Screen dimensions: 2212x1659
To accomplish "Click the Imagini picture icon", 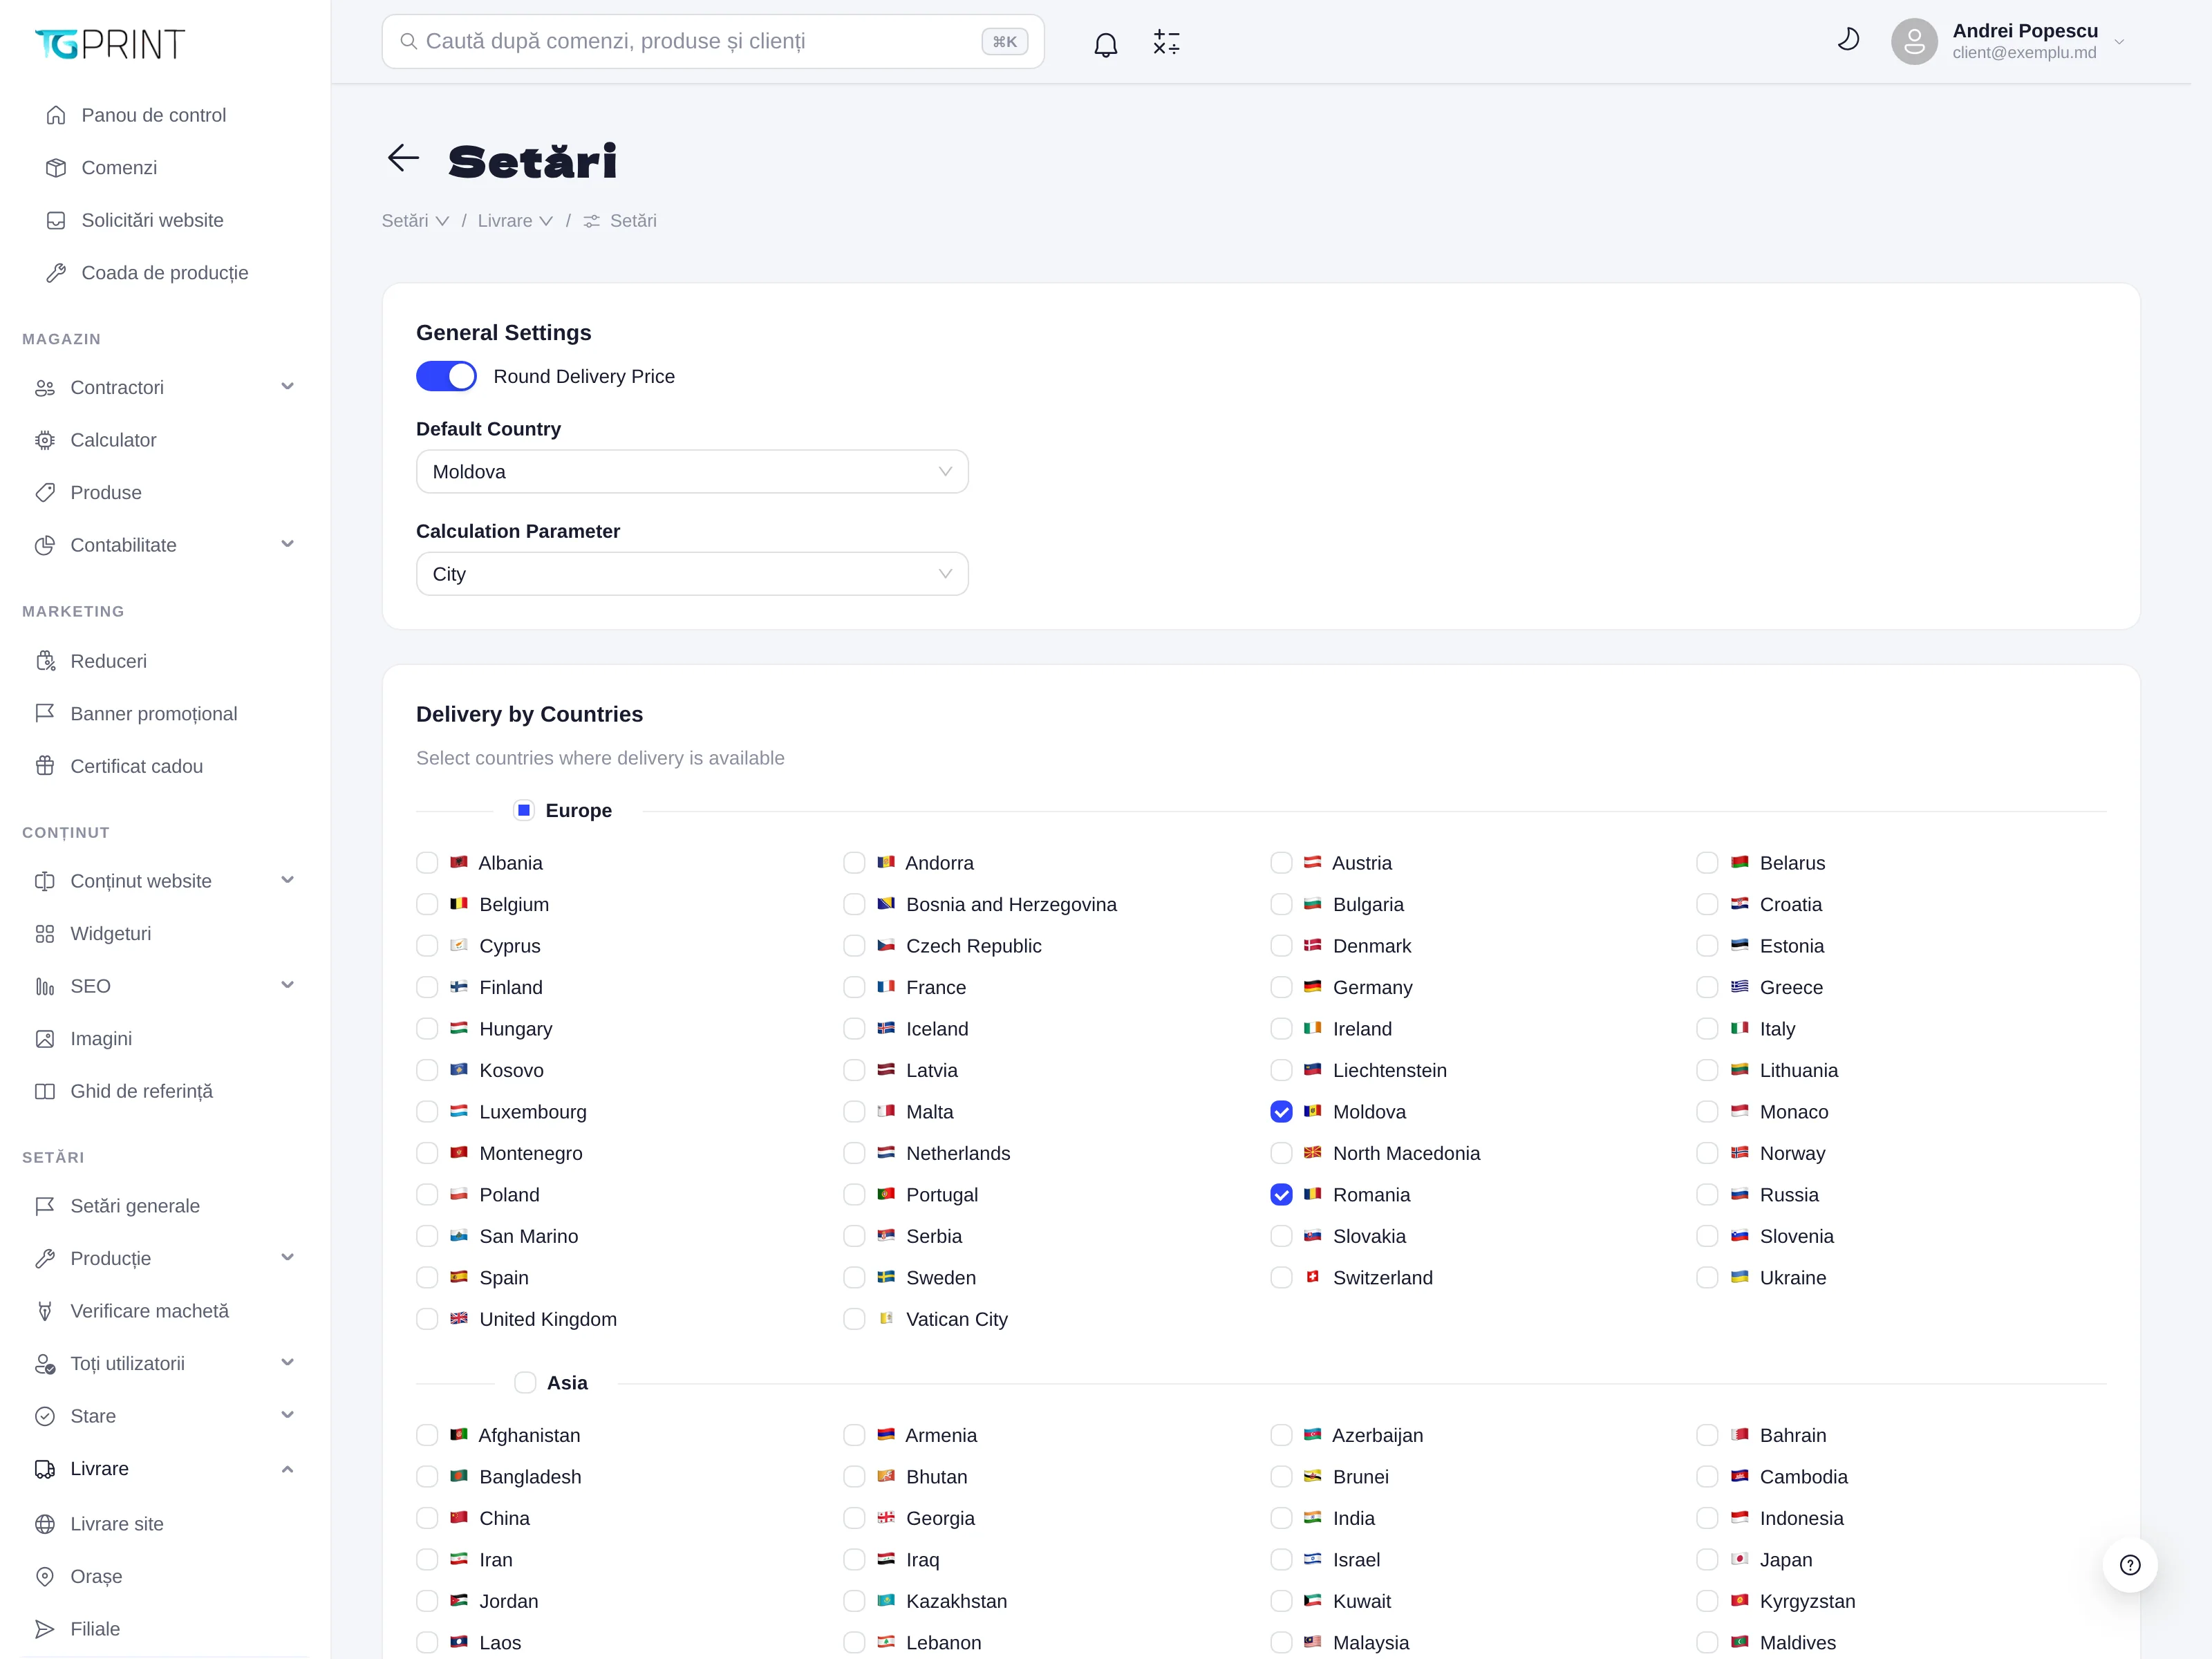I will point(45,1039).
